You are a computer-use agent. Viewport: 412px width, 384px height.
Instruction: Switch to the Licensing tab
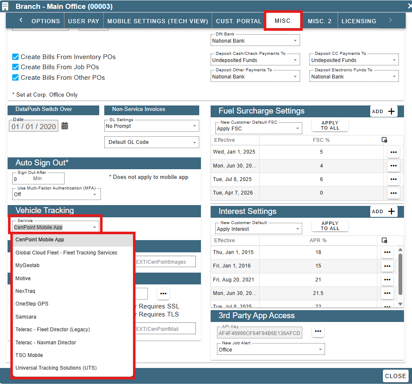(x=359, y=21)
